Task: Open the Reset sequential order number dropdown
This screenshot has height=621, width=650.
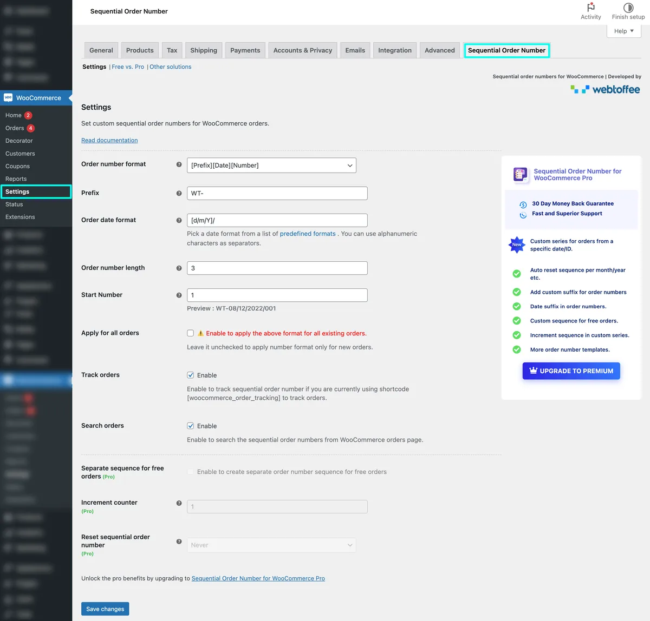Action: (271, 545)
